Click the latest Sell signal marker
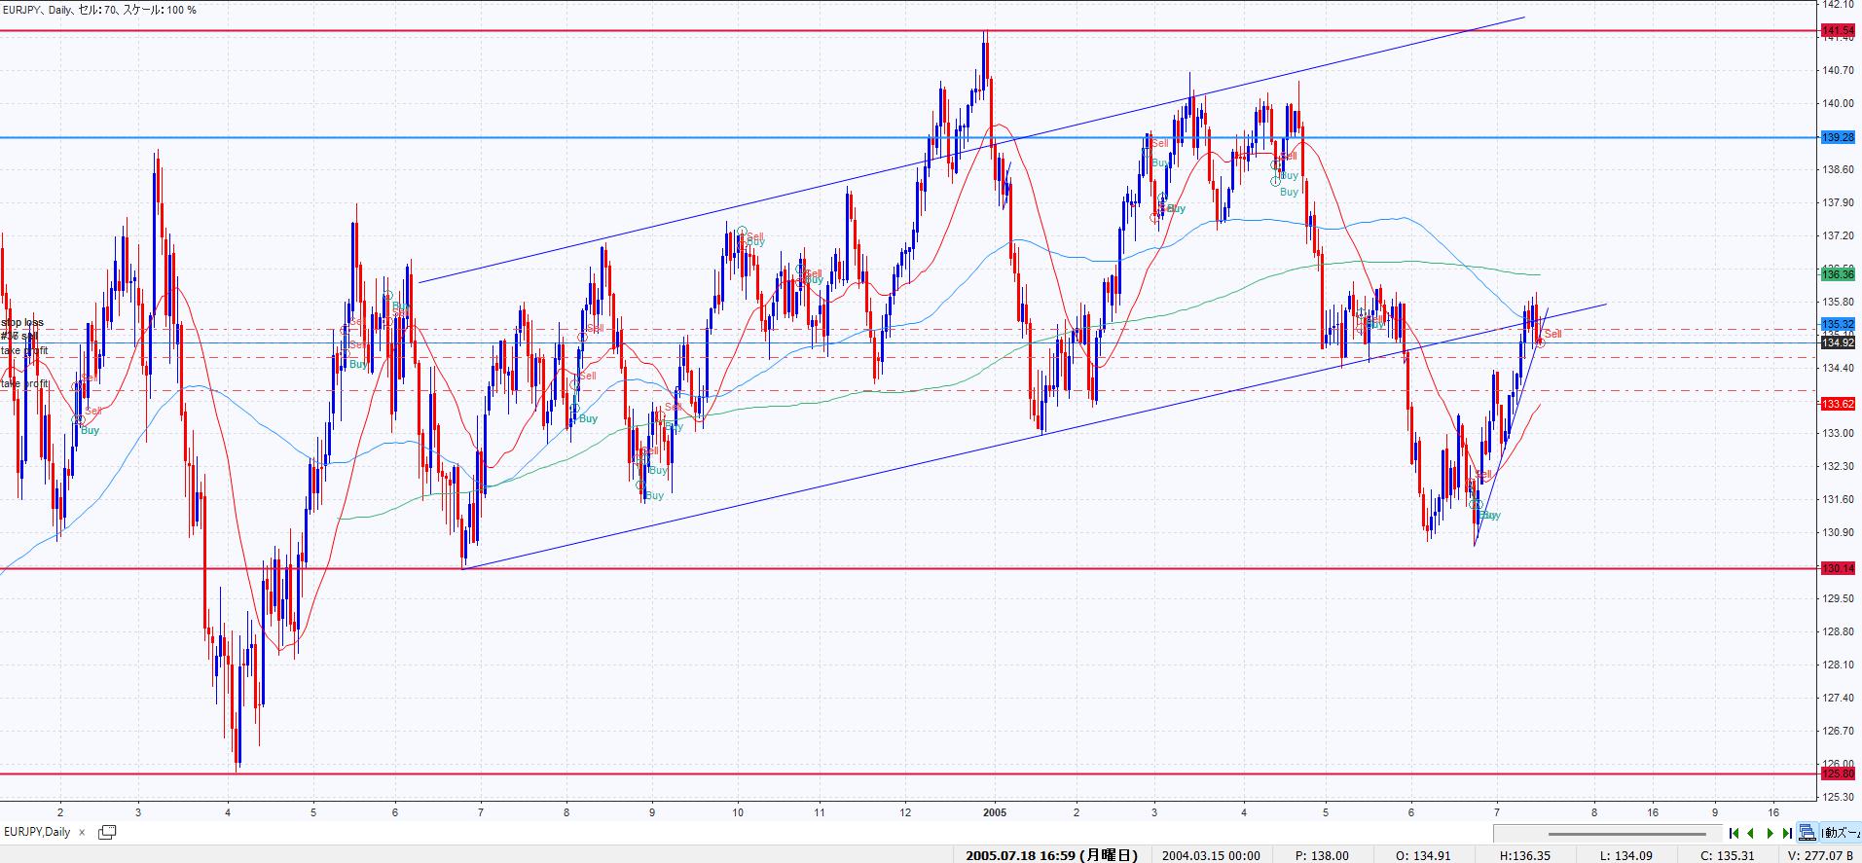 pos(1552,334)
